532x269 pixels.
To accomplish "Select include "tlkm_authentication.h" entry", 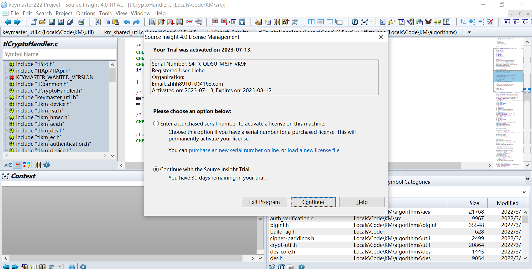I will (x=53, y=144).
